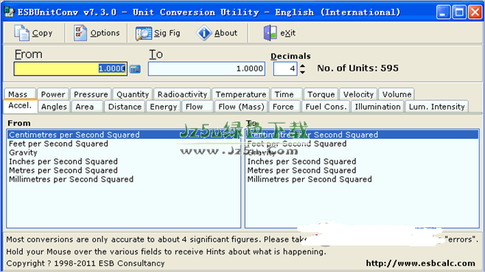
Task: Select Centimetres per Second Squared in To list
Action: (x=362, y=135)
